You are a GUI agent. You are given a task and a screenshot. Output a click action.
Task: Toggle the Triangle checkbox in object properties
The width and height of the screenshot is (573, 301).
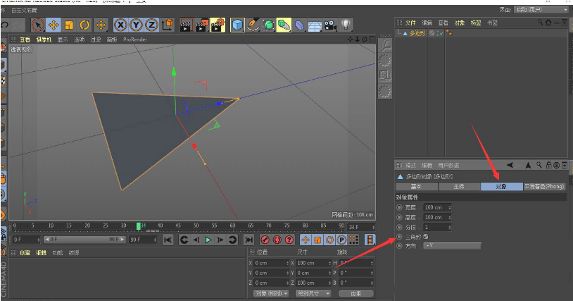[426, 236]
